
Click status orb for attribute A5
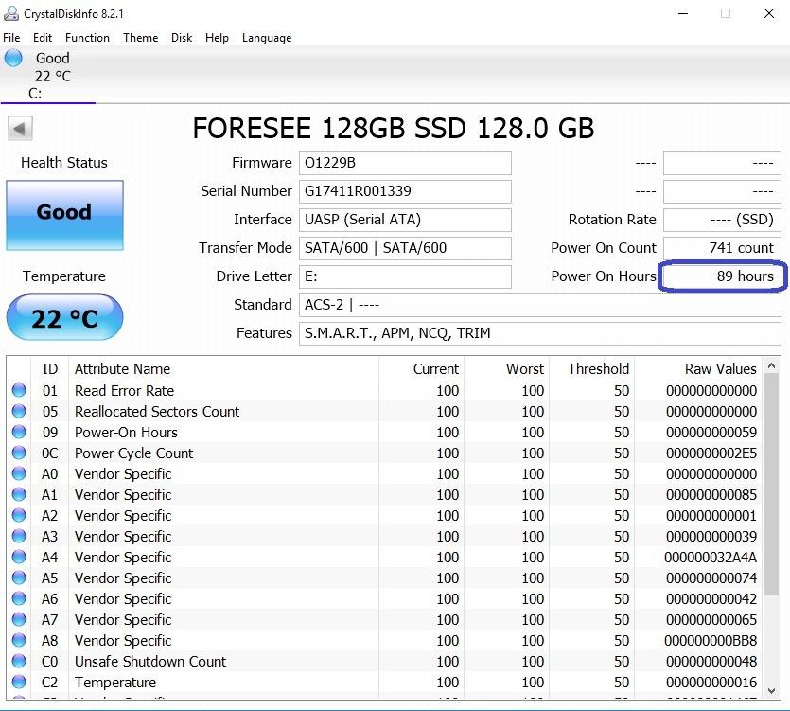[19, 578]
